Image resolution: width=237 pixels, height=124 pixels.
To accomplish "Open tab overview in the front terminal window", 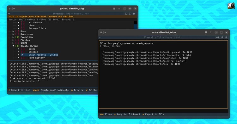I will tap(206, 32).
